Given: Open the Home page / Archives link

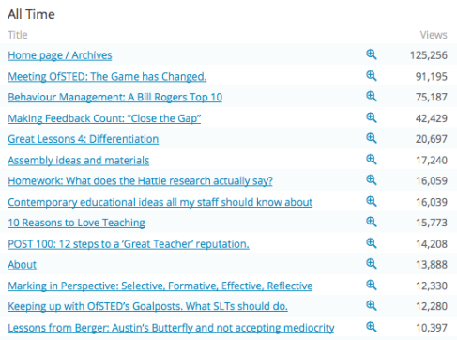Looking at the screenshot, I should point(60,55).
